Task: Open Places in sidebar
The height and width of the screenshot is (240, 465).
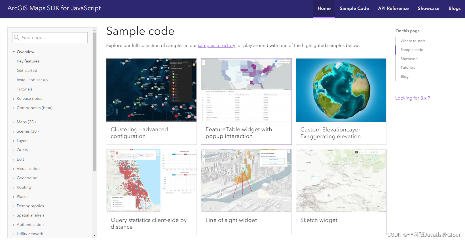Action: [x=22, y=196]
